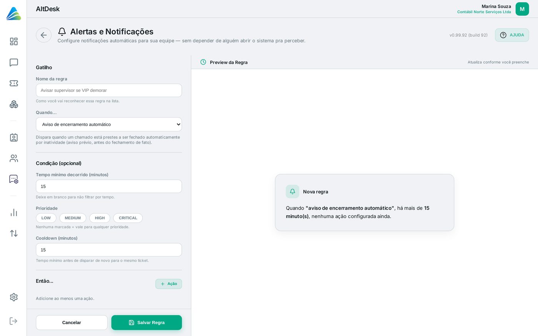Click the Adicione ao menos uma ação text
This screenshot has width=538, height=336.
click(65, 298)
